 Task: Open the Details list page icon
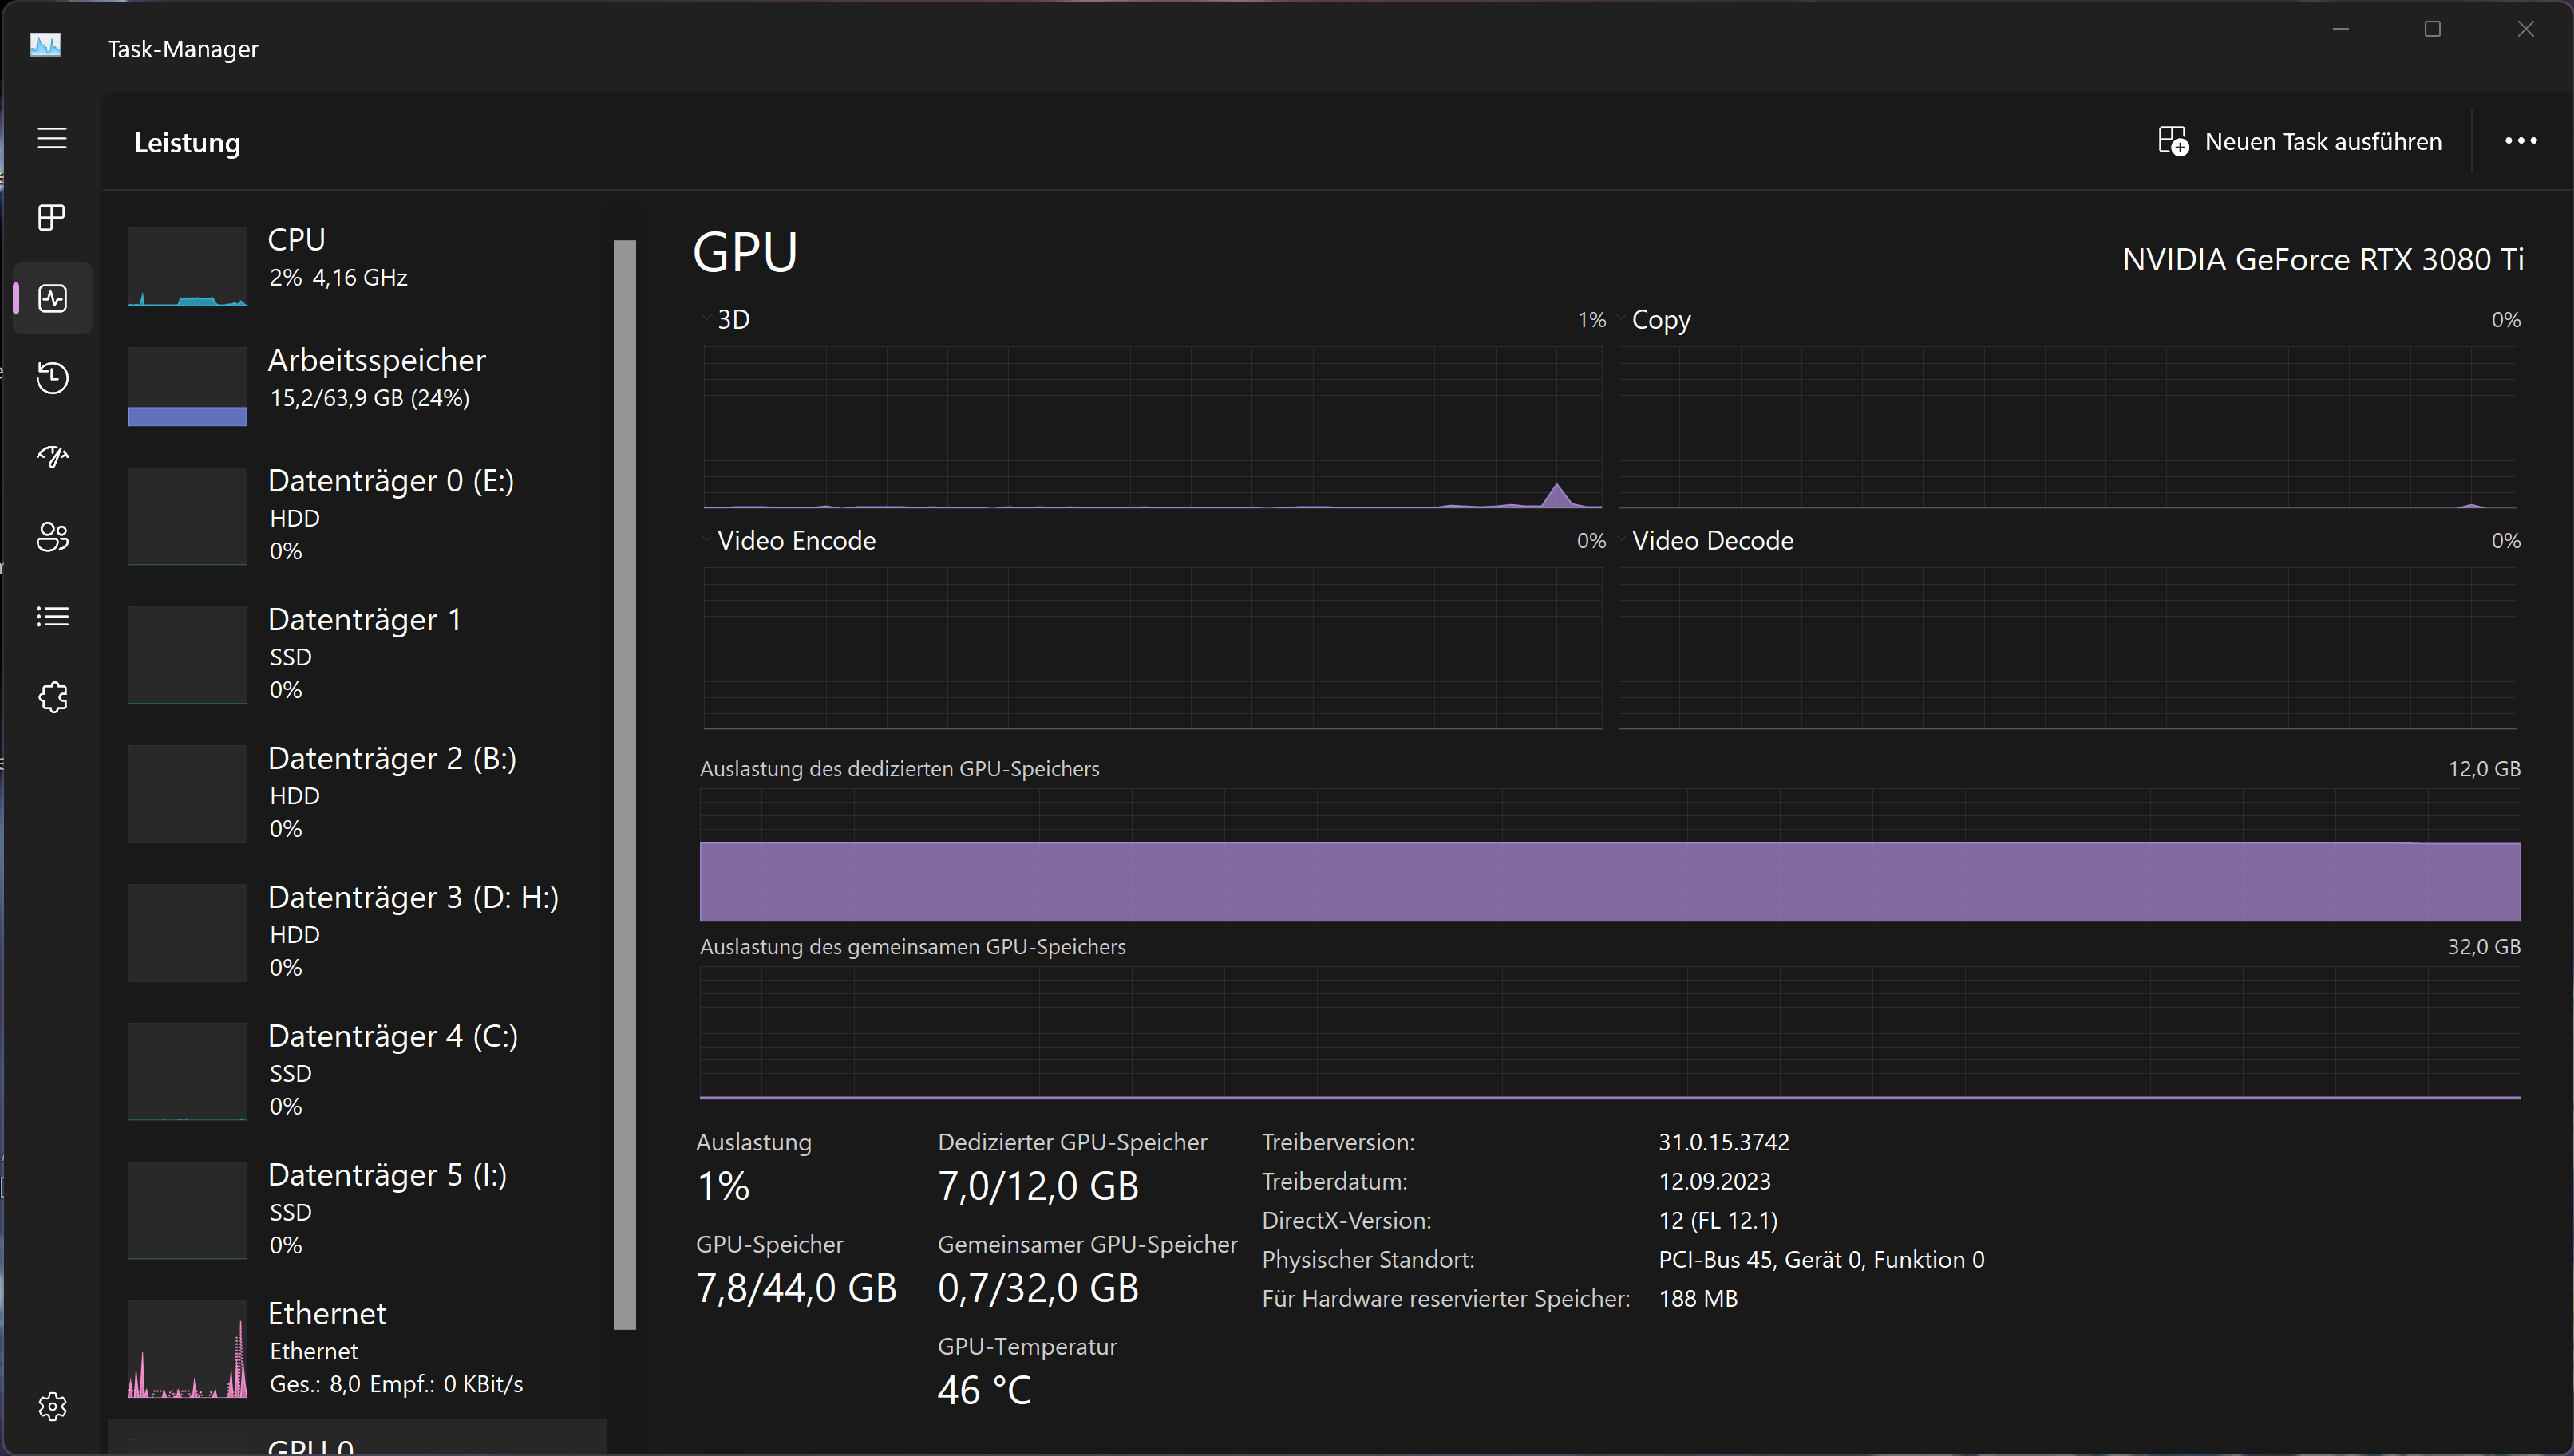pos(52,617)
